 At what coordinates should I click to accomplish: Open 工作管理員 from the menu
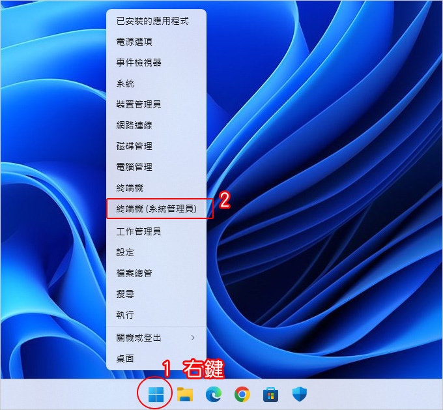156,231
